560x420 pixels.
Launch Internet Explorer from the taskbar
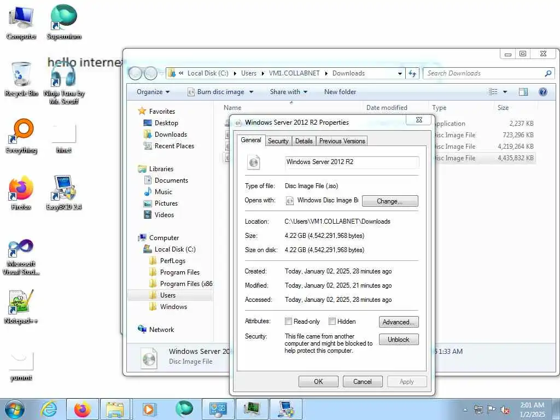pos(48,409)
